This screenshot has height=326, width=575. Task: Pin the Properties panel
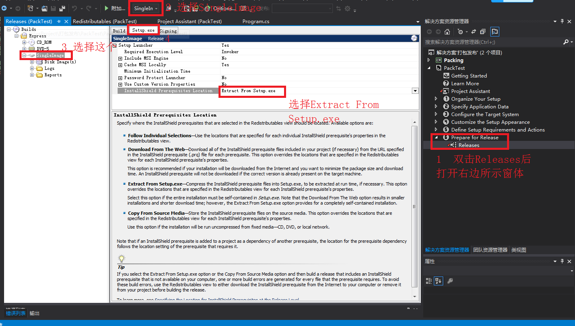(x=562, y=261)
